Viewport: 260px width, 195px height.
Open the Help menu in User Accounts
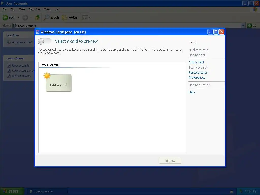click(57, 9)
